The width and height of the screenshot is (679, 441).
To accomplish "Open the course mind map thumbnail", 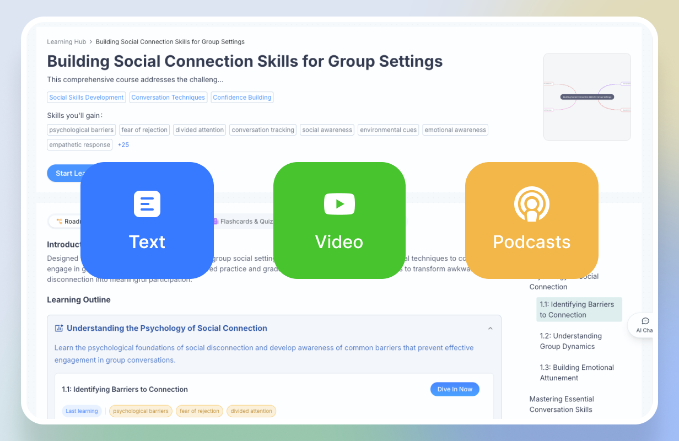I will click(587, 97).
